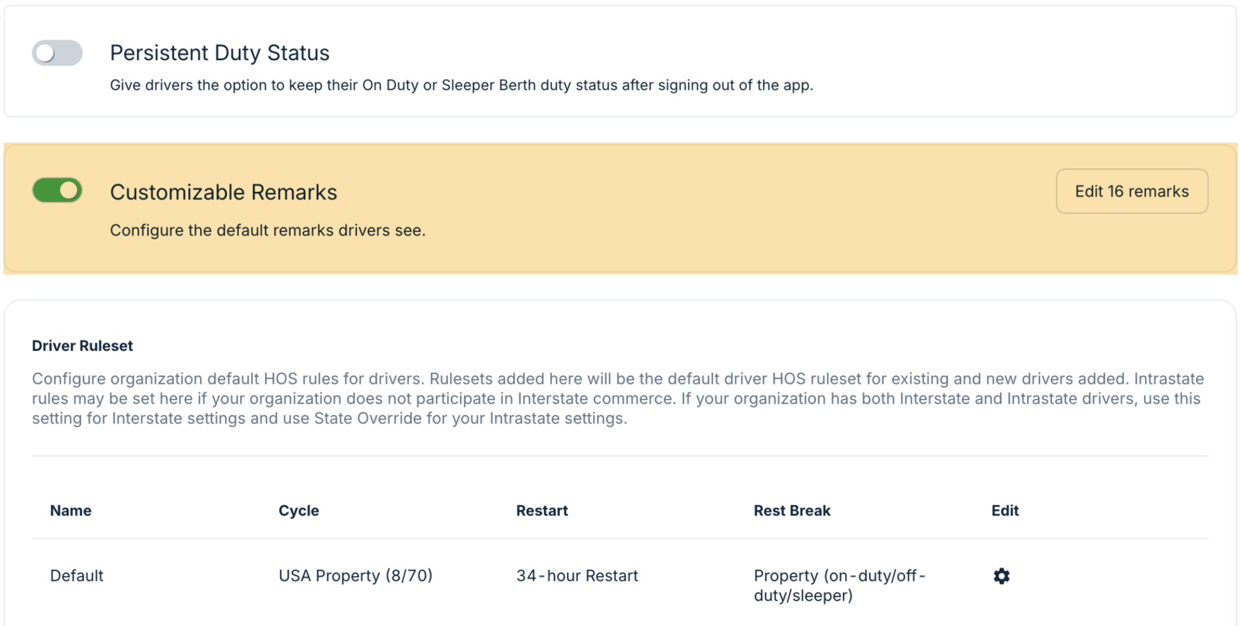The height and width of the screenshot is (626, 1240).
Task: Click the Persistent Duty Status description text
Action: click(x=461, y=85)
